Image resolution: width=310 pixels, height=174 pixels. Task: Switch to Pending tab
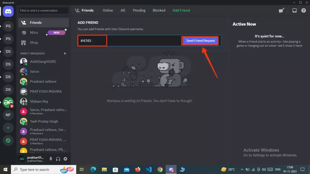[139, 10]
